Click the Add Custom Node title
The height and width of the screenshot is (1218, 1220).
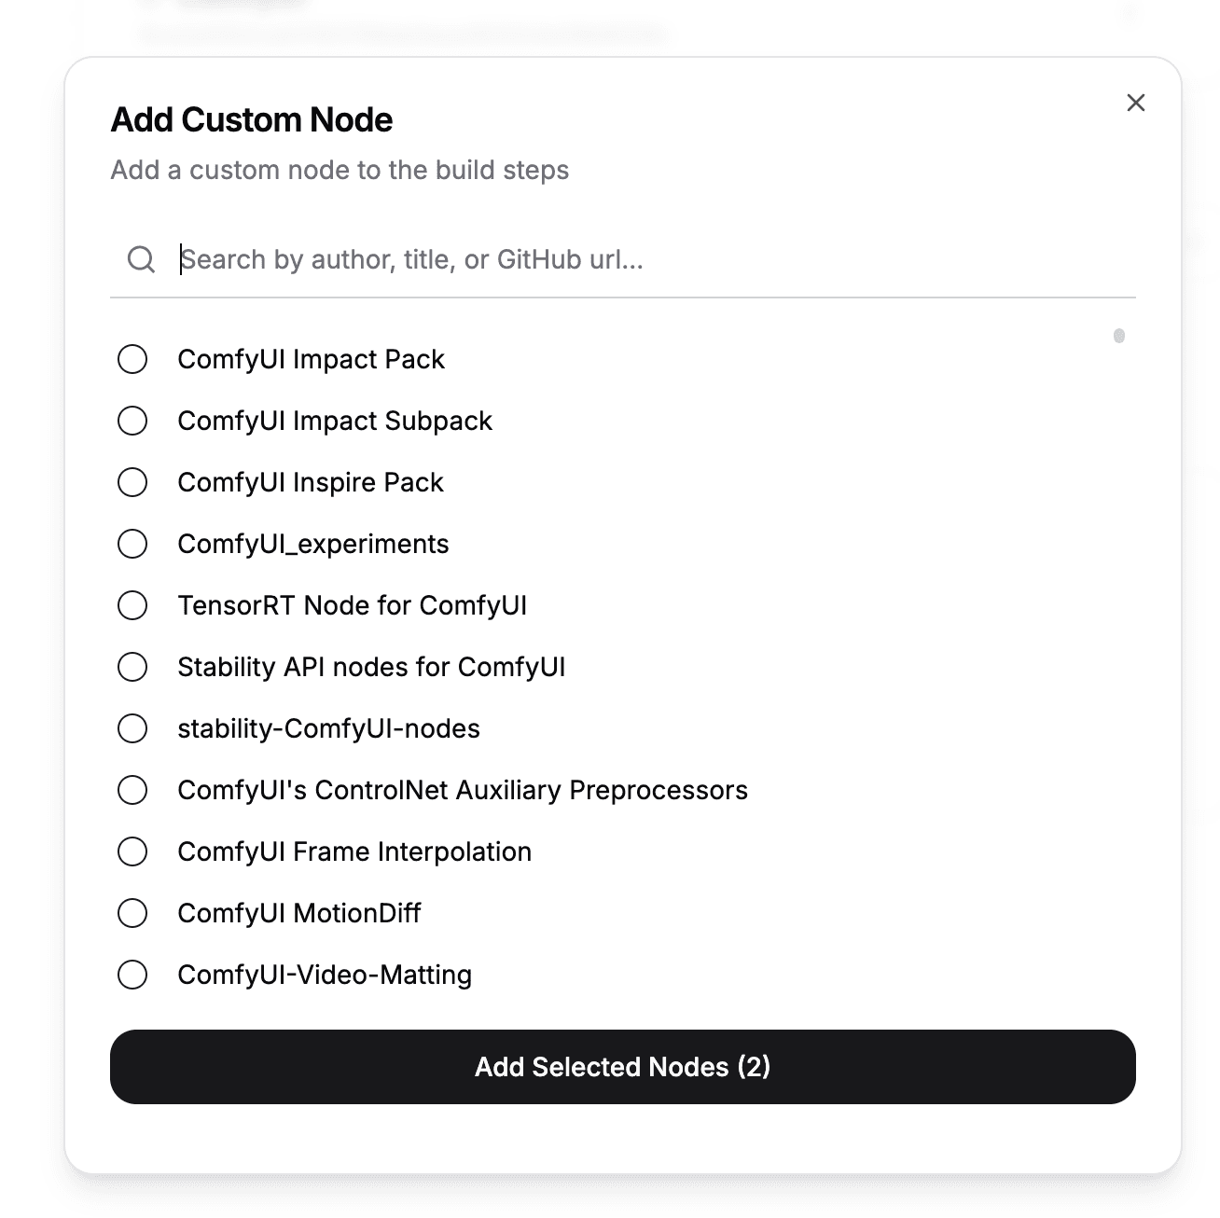click(x=253, y=119)
